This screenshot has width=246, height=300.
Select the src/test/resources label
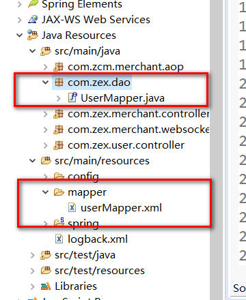pyautogui.click(x=100, y=271)
